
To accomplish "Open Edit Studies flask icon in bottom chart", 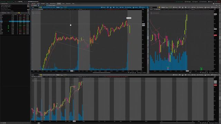I will coord(183,75).
